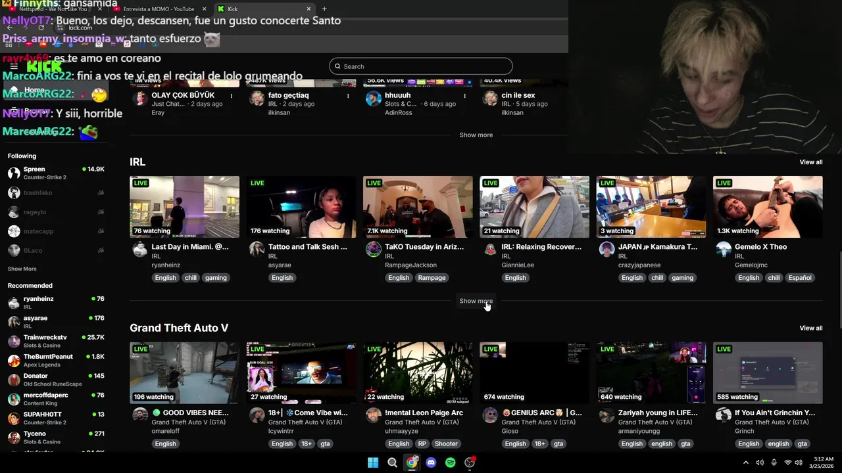Open options menu for fato geçtiaq clip
This screenshot has height=473, width=842.
(x=348, y=96)
